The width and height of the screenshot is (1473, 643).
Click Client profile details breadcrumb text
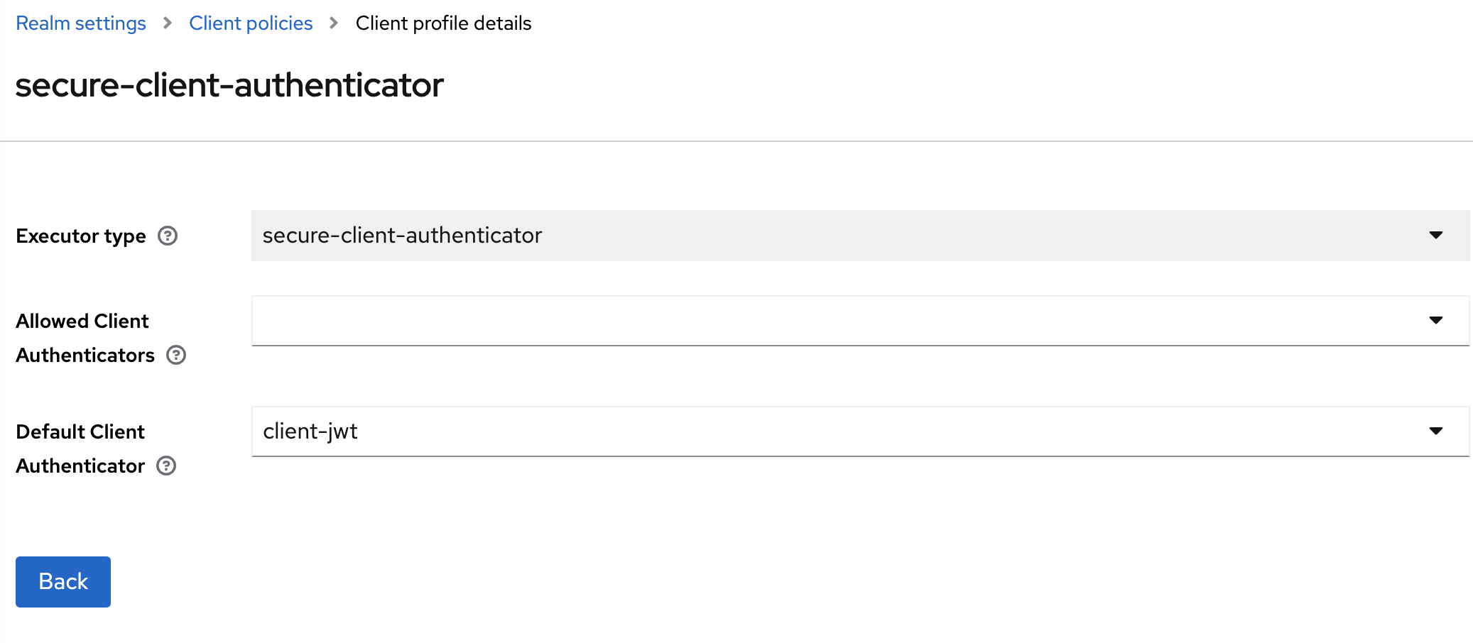(x=443, y=23)
